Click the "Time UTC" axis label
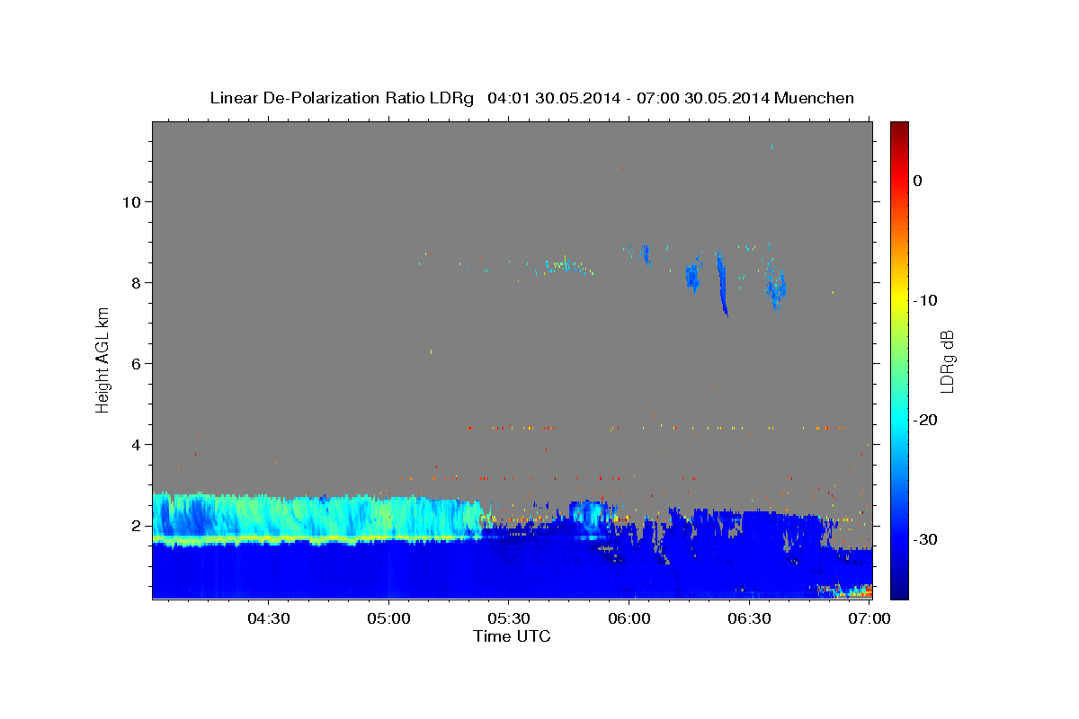The width and height of the screenshot is (1079, 719). point(512,636)
